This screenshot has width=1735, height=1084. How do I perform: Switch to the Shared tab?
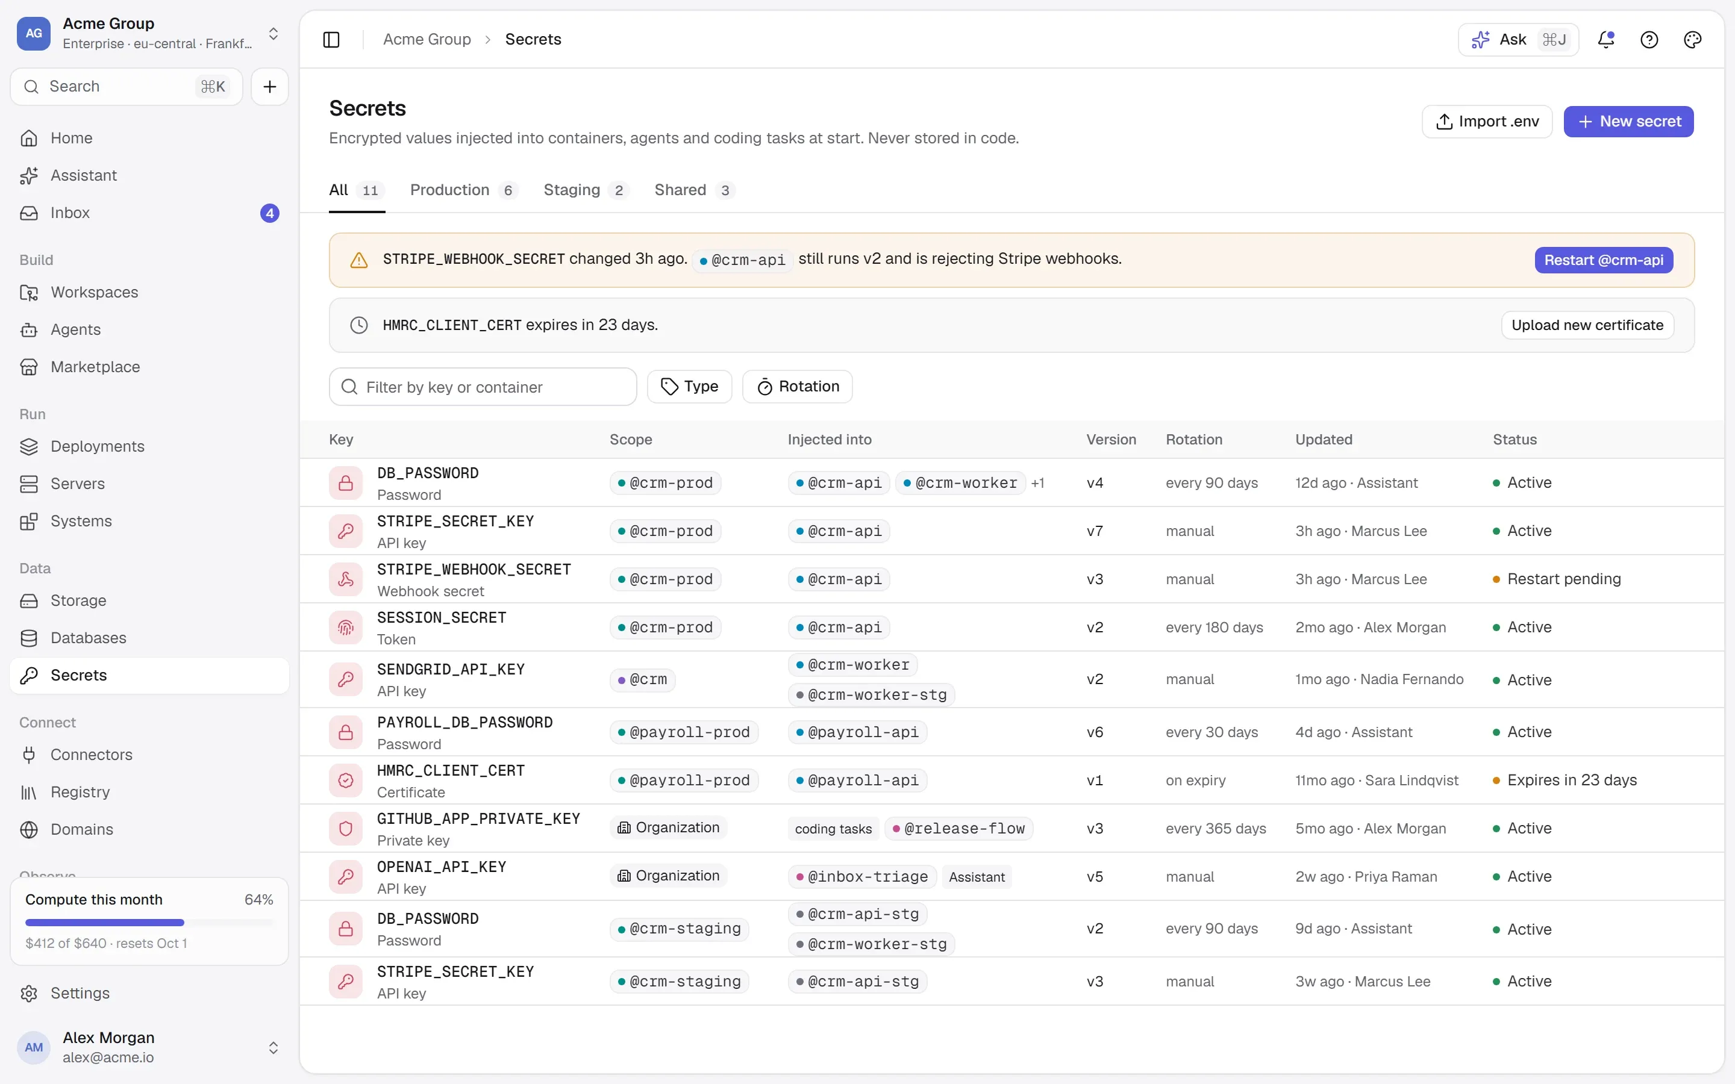[x=694, y=190]
